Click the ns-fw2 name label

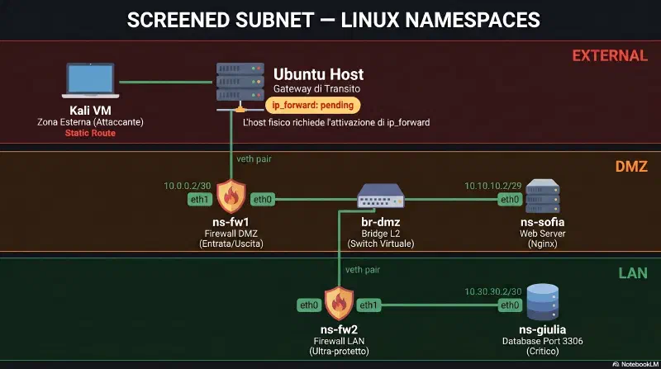click(x=339, y=329)
